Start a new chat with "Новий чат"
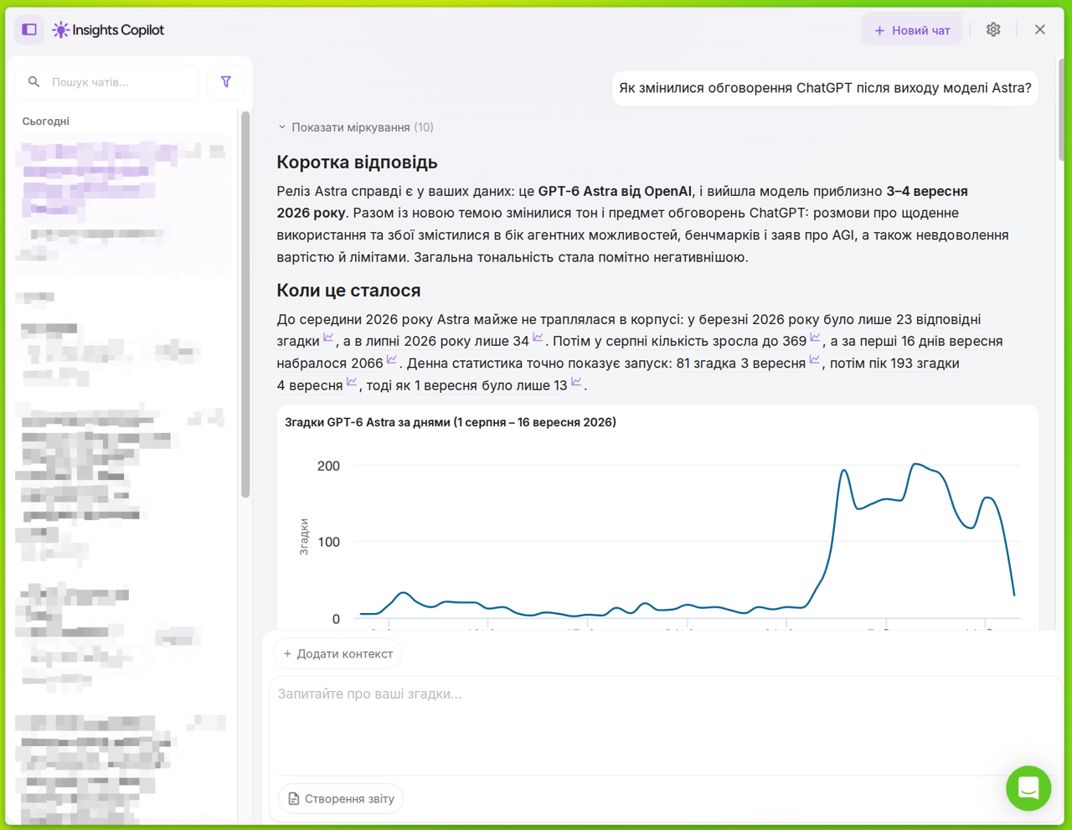This screenshot has width=1072, height=830. pos(911,30)
